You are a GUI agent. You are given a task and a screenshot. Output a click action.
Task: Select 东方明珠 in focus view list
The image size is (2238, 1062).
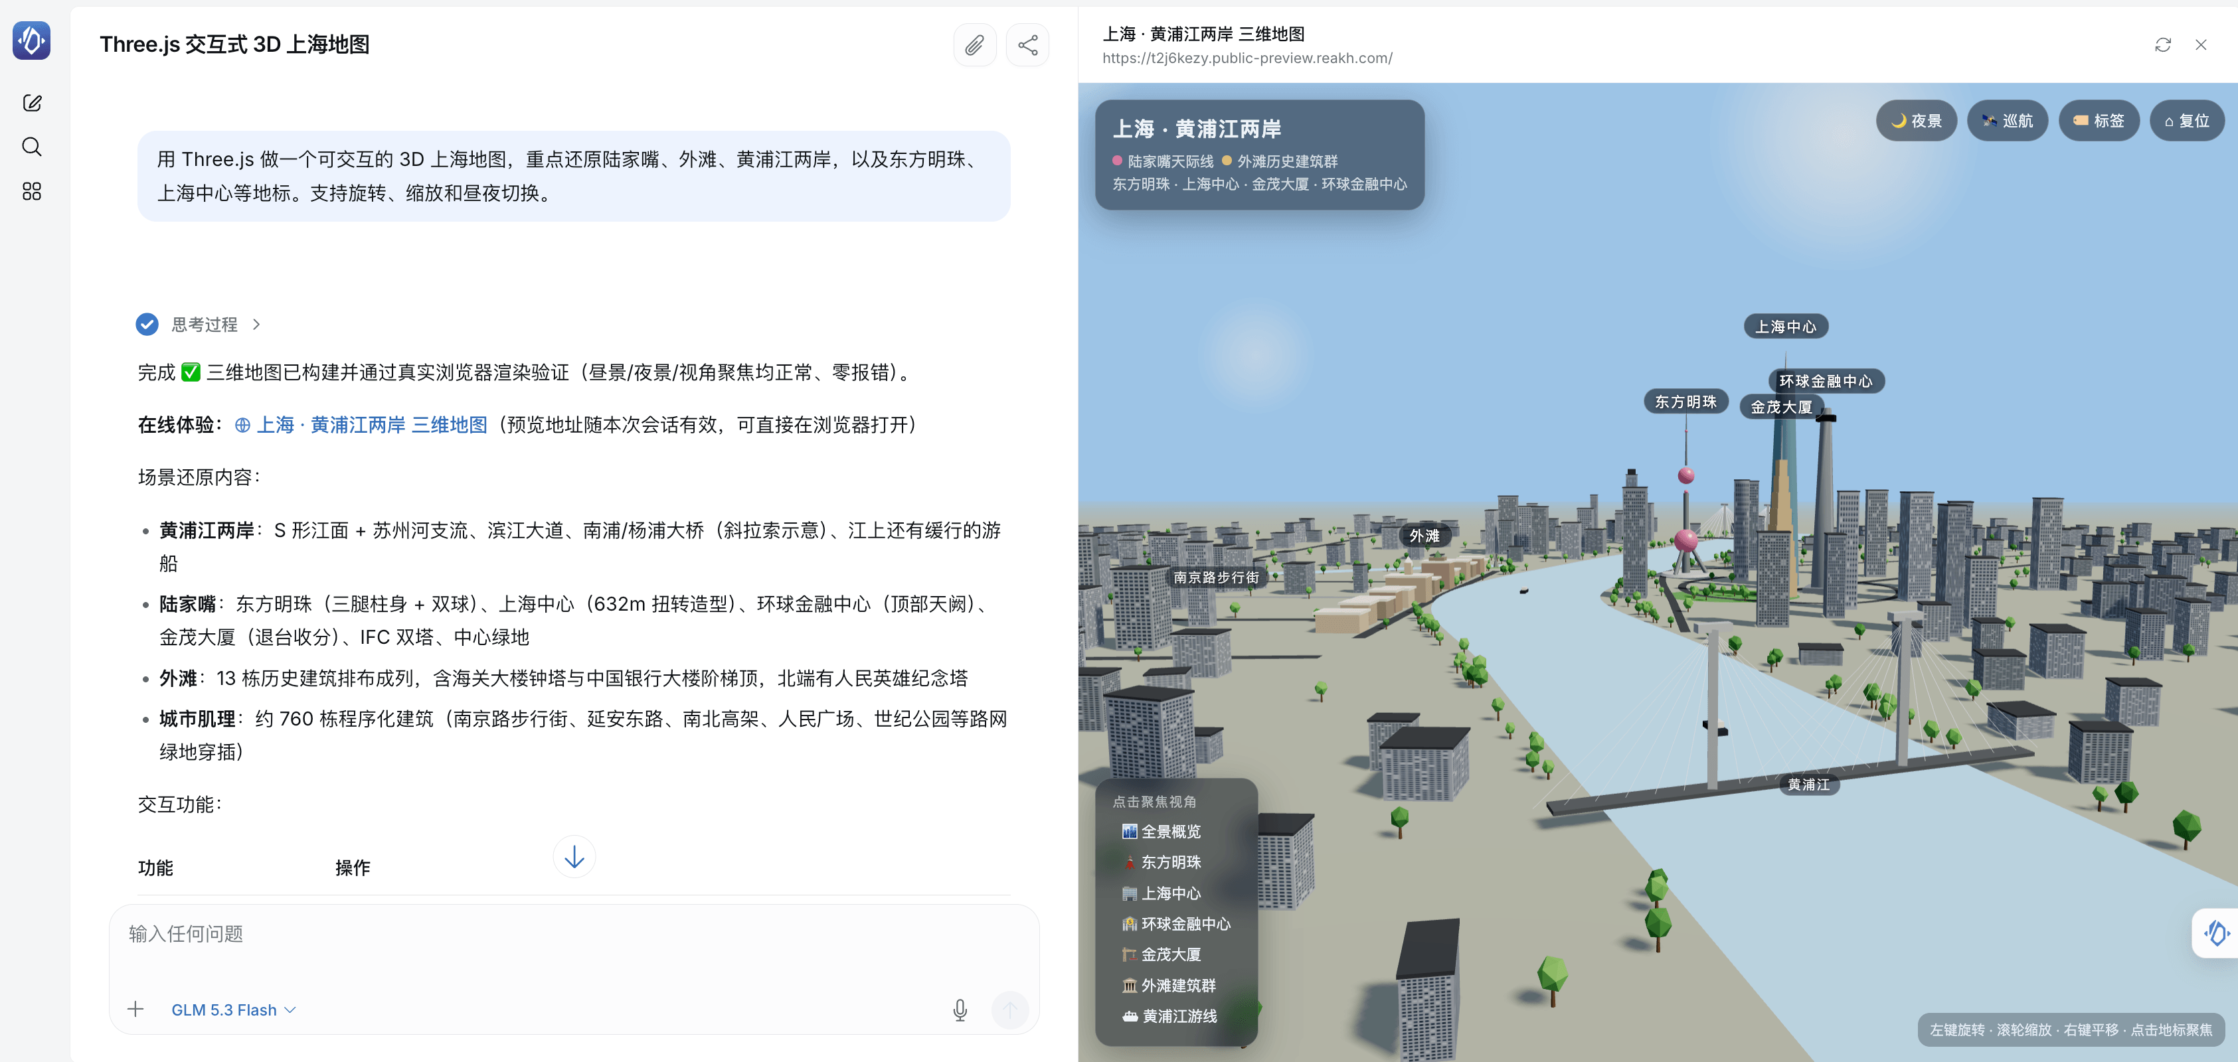point(1162,862)
